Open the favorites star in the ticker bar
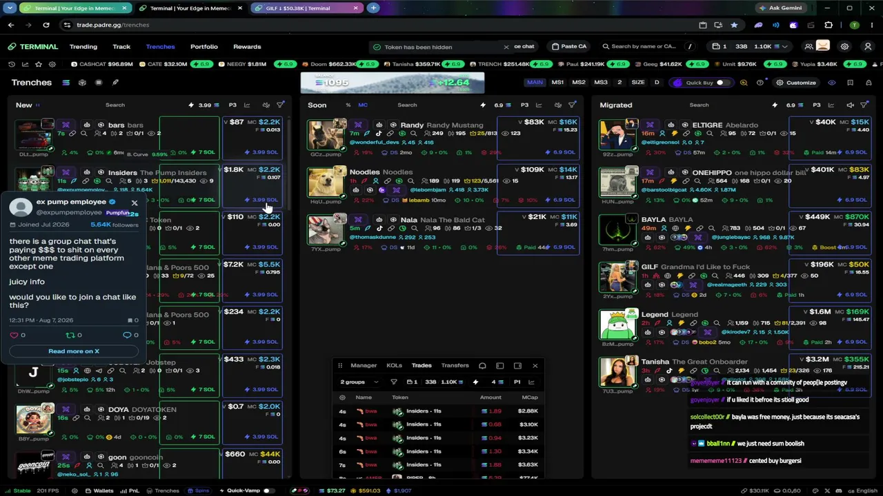 (39, 64)
